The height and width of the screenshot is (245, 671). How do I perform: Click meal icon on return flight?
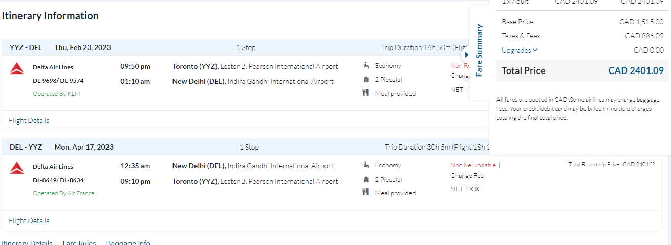click(366, 192)
